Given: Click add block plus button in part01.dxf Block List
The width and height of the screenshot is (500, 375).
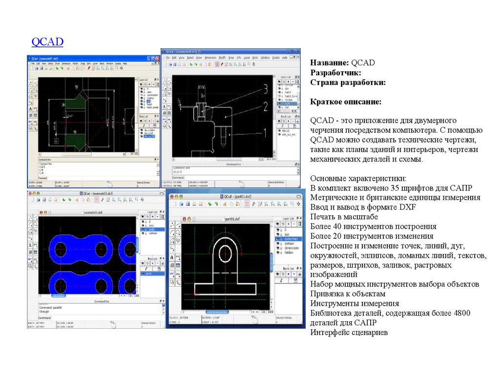Looking at the screenshot, I should tap(288, 274).
